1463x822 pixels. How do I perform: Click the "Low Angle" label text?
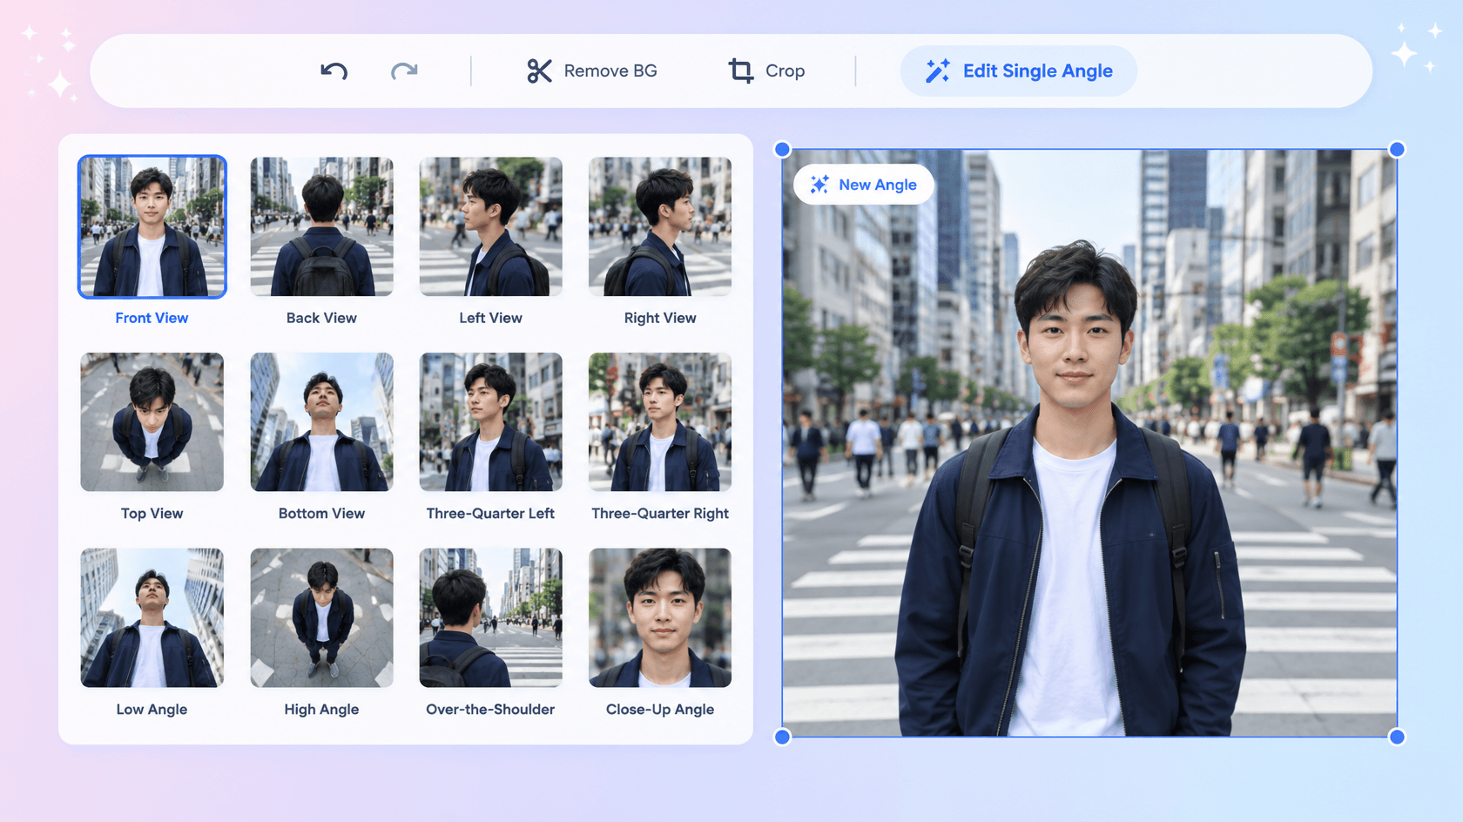[152, 710]
